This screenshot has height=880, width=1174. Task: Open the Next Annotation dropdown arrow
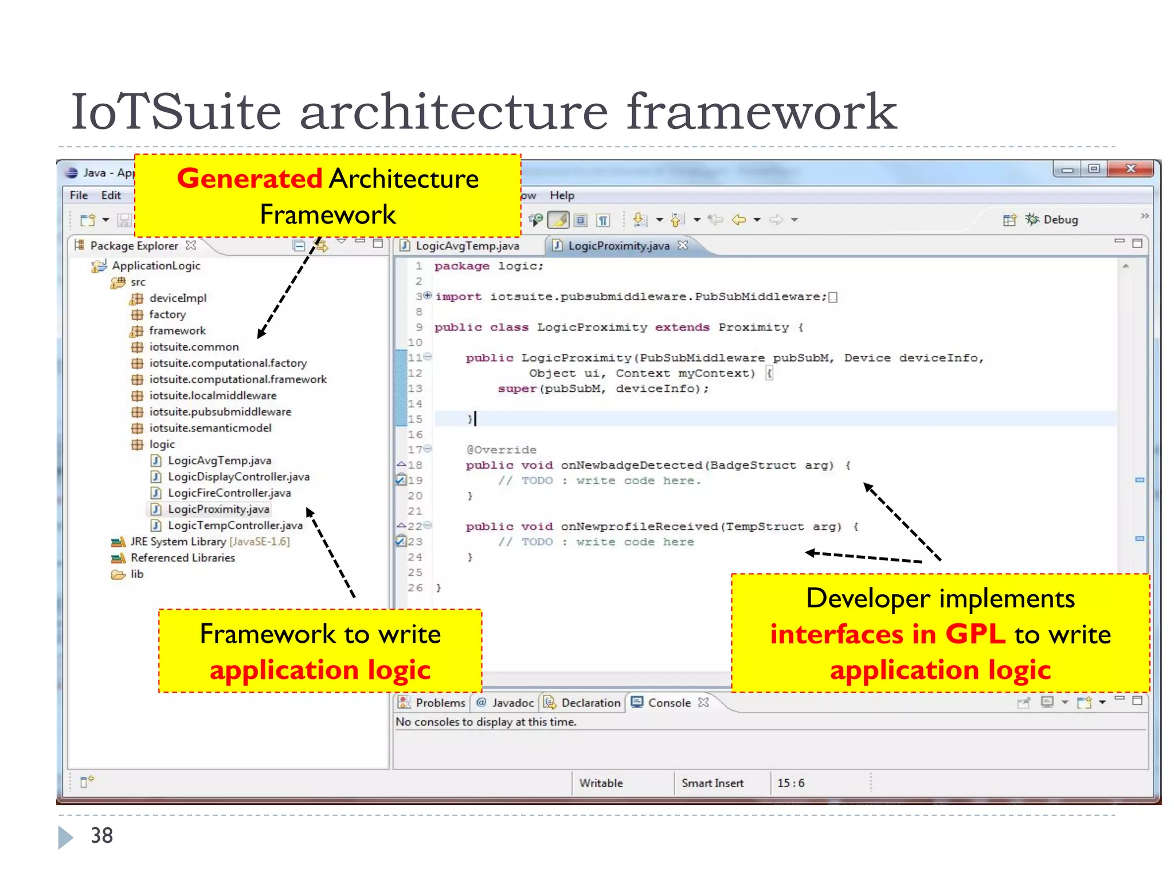click(x=659, y=220)
